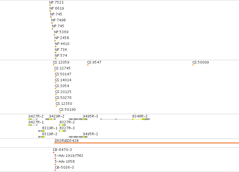Click the CB-5036-3 label
Image resolution: width=239 pixels, height=172 pixels.
click(x=64, y=168)
